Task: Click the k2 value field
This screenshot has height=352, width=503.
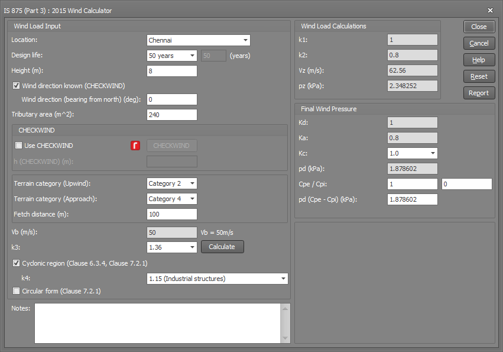Action: [412, 55]
